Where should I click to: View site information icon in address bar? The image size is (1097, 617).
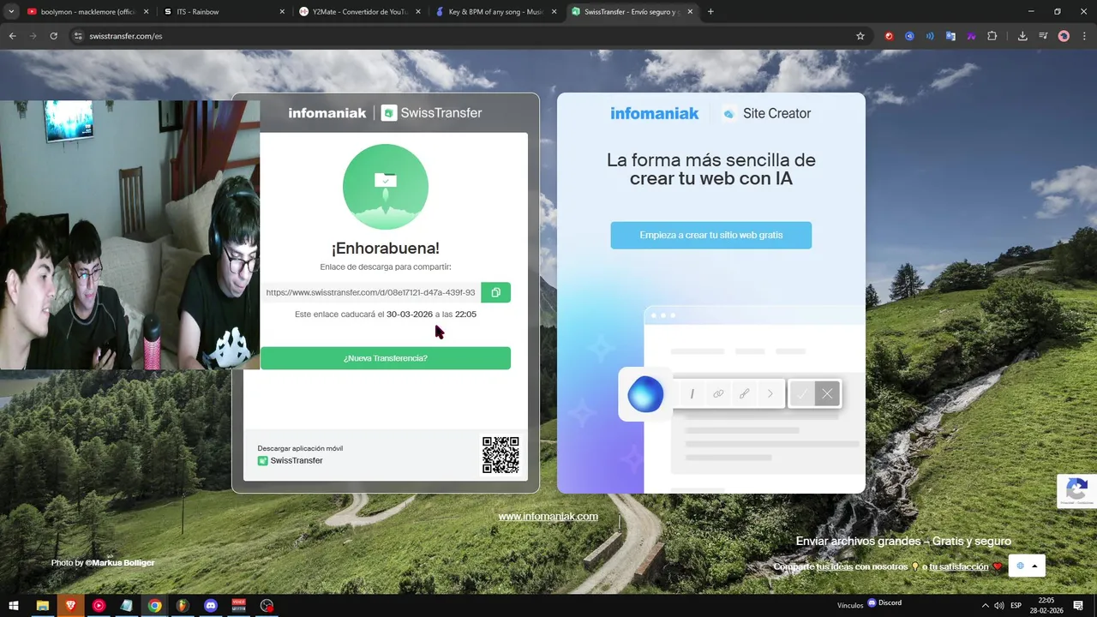click(78, 36)
